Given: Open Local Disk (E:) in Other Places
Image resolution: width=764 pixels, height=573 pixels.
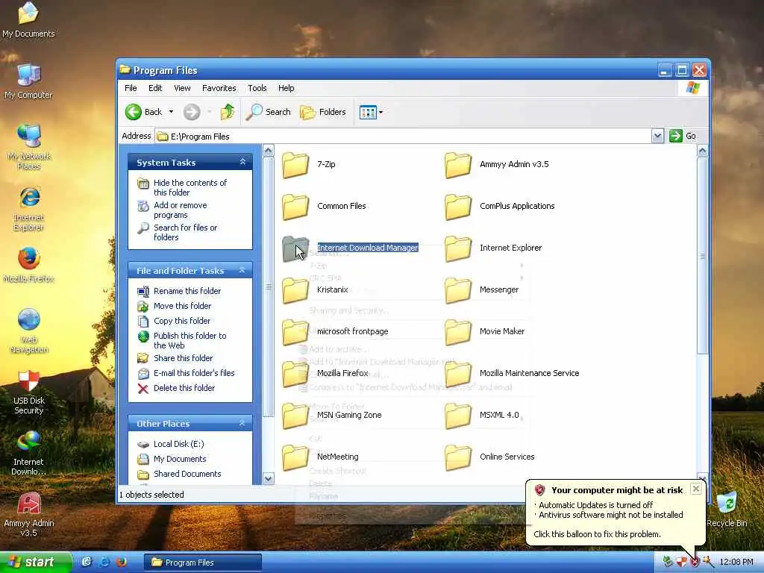Looking at the screenshot, I should click(x=179, y=444).
